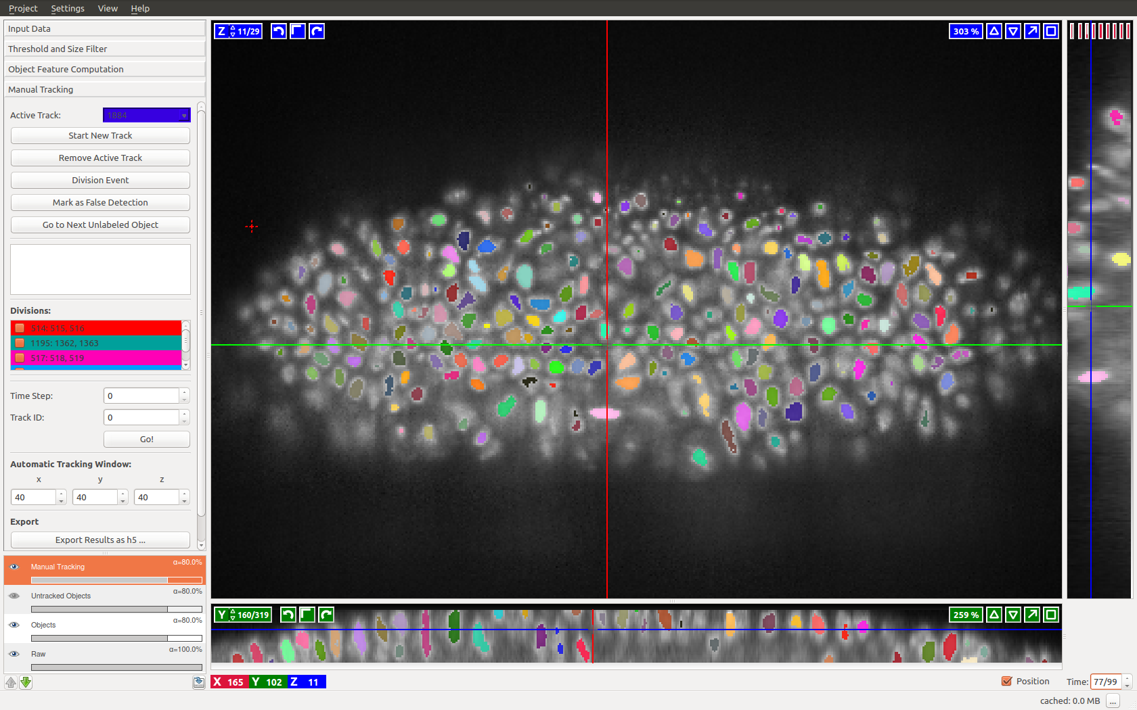Click the Start New Track button
Screen dimensions: 1137x710
coord(100,136)
